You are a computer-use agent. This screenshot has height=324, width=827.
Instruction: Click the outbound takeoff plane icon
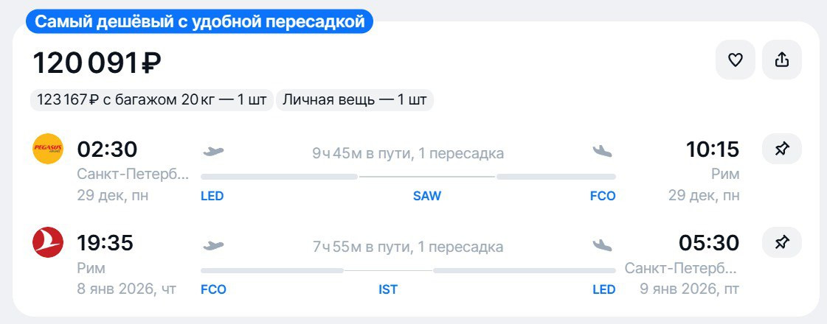pyautogui.click(x=213, y=152)
